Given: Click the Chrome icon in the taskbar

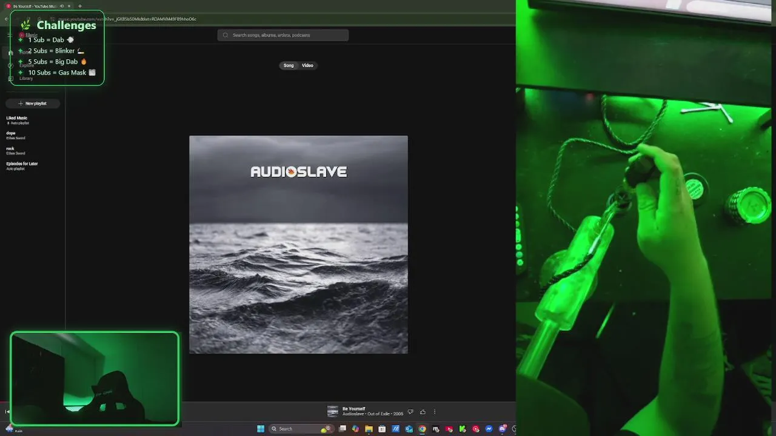Looking at the screenshot, I should 422,429.
